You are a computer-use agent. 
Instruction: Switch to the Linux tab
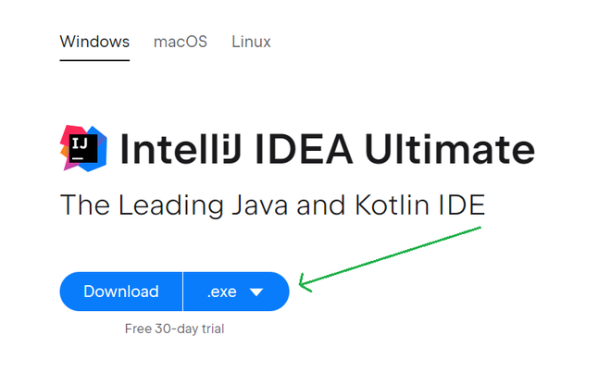[251, 42]
